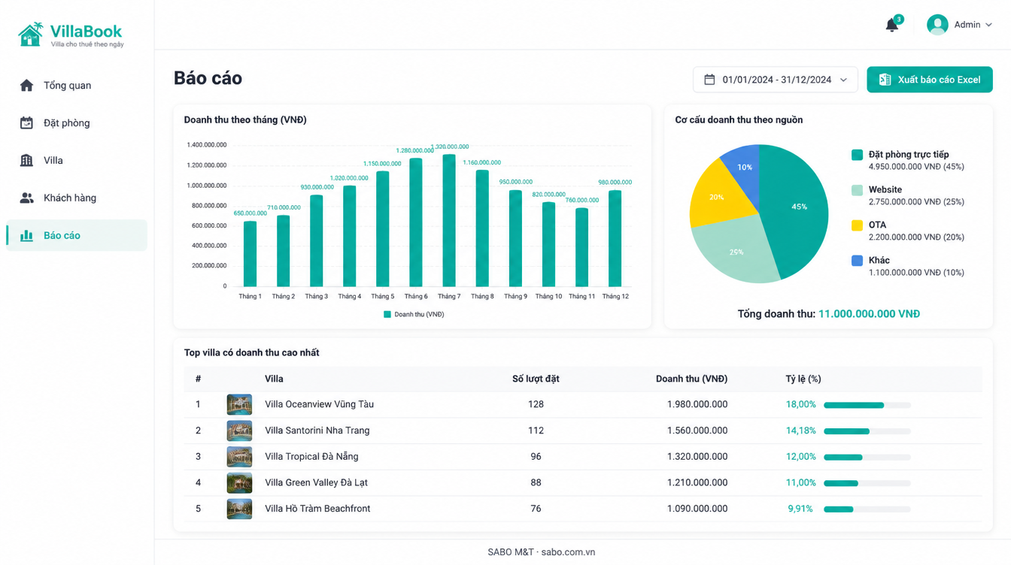Image resolution: width=1011 pixels, height=565 pixels.
Task: Click the Báo cáo bar chart icon
Action: pyautogui.click(x=26, y=235)
